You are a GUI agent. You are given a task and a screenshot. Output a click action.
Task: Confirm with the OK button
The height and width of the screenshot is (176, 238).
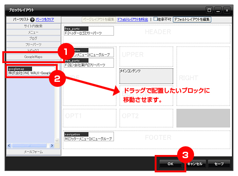pyautogui.click(x=170, y=164)
